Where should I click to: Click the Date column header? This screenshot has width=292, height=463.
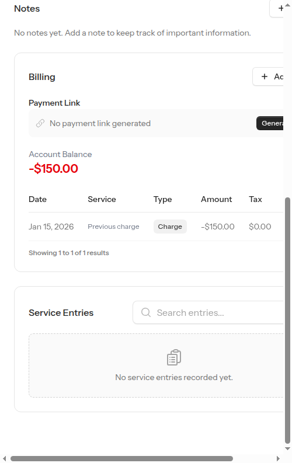point(37,199)
